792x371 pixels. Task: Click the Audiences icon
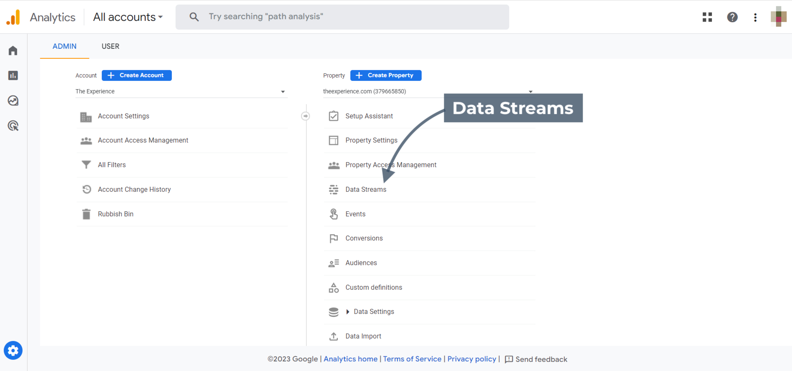coord(334,263)
